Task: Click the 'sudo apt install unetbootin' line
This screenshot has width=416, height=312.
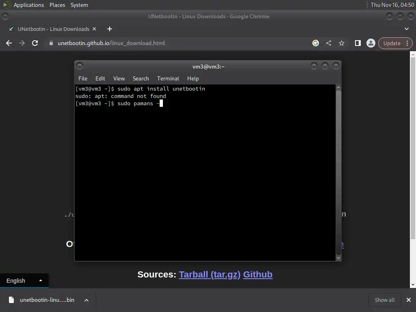Action: pyautogui.click(x=140, y=89)
